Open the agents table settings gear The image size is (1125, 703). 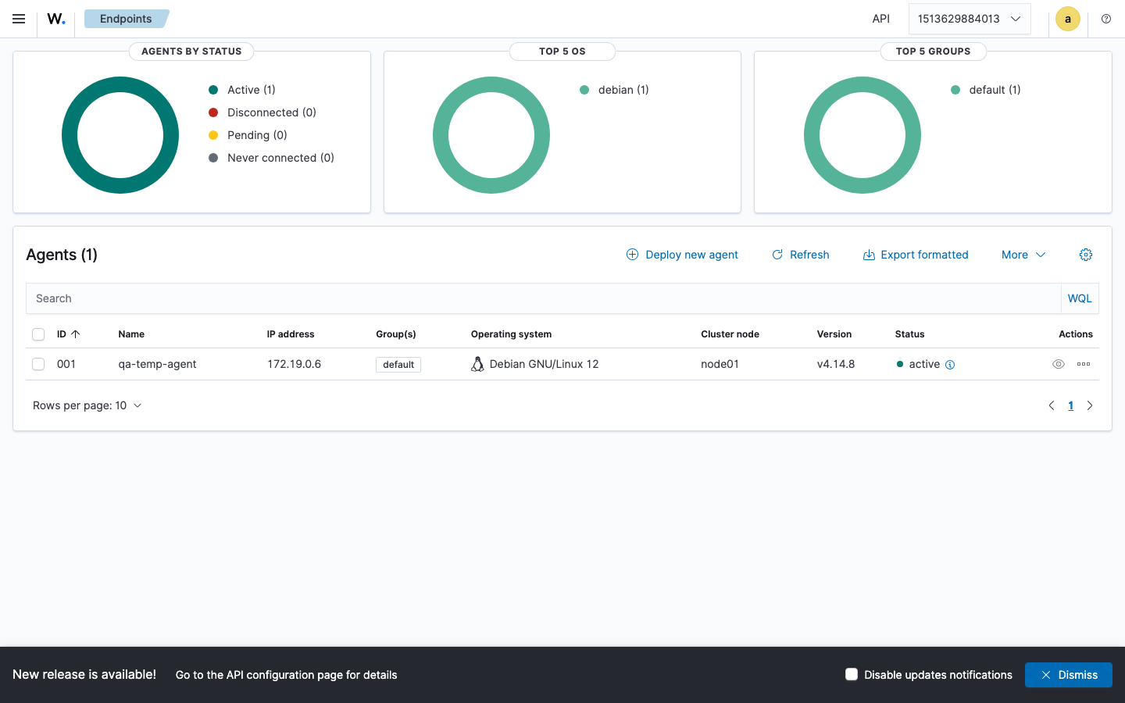1086,255
